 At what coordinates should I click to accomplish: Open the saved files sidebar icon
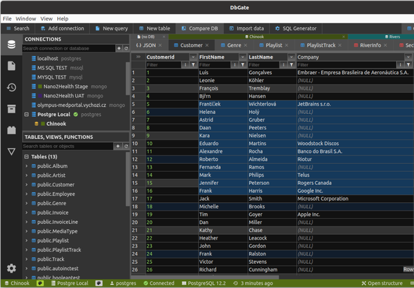pos(11,66)
